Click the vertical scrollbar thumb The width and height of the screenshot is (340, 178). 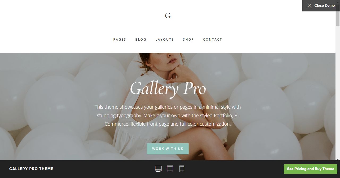click(x=338, y=15)
